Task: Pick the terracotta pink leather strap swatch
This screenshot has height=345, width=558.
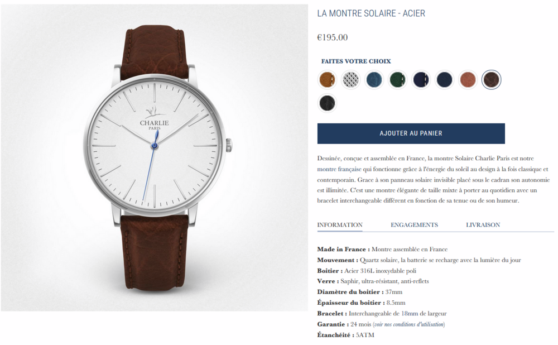Action: 468,79
